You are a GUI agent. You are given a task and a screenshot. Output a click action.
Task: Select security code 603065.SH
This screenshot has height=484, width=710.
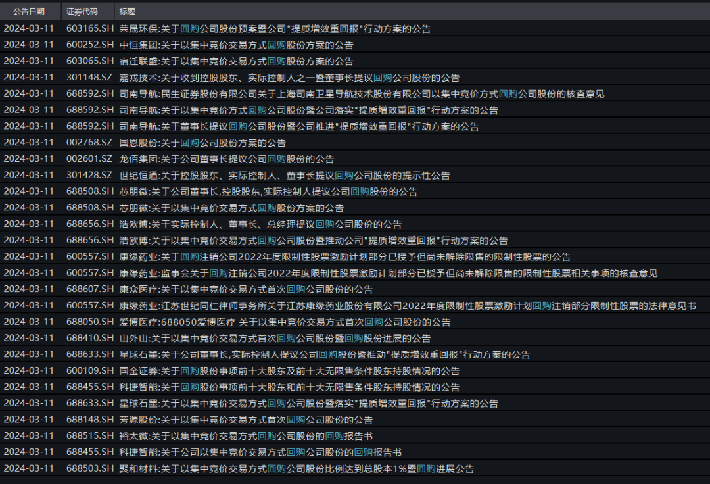(89, 61)
